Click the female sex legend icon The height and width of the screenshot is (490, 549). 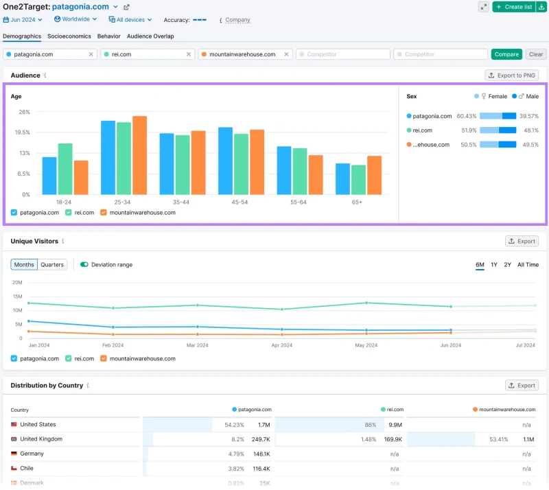tap(484, 96)
